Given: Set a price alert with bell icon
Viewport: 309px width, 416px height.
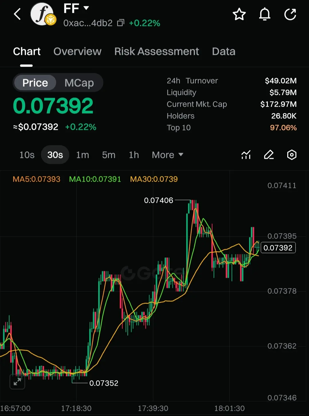Looking at the screenshot, I should point(265,14).
